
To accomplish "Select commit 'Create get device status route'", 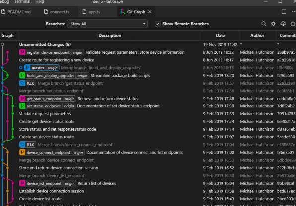I will click(148, 121).
